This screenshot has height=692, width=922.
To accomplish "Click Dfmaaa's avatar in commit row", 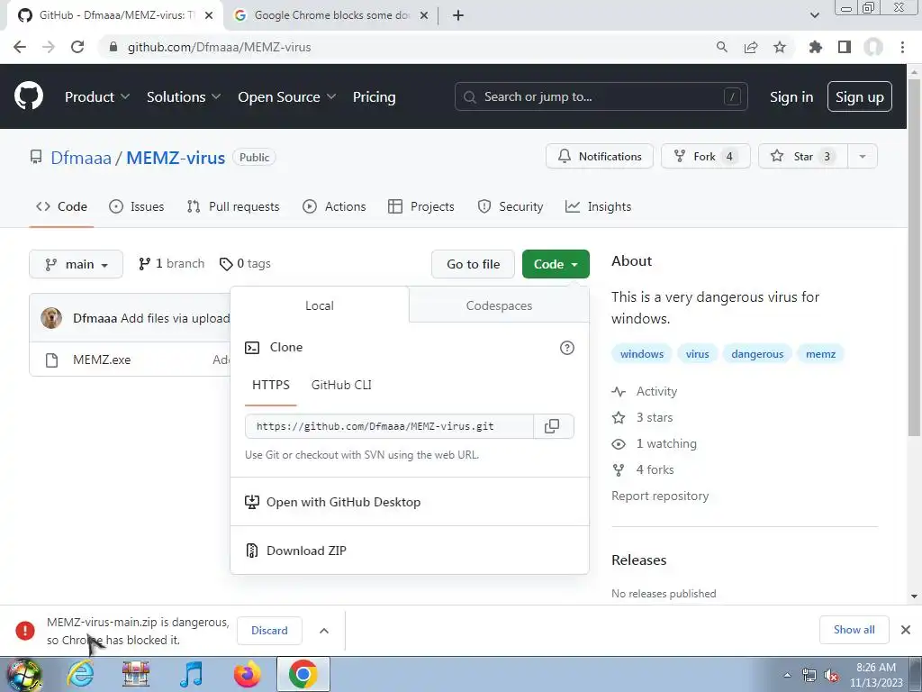I will (51, 318).
